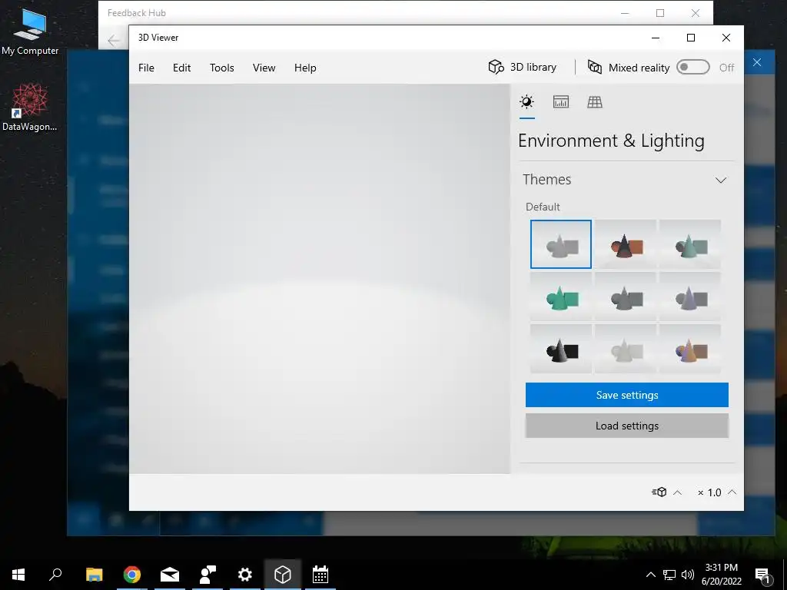Select the bright green theme thumbnail
787x590 pixels.
click(x=560, y=297)
